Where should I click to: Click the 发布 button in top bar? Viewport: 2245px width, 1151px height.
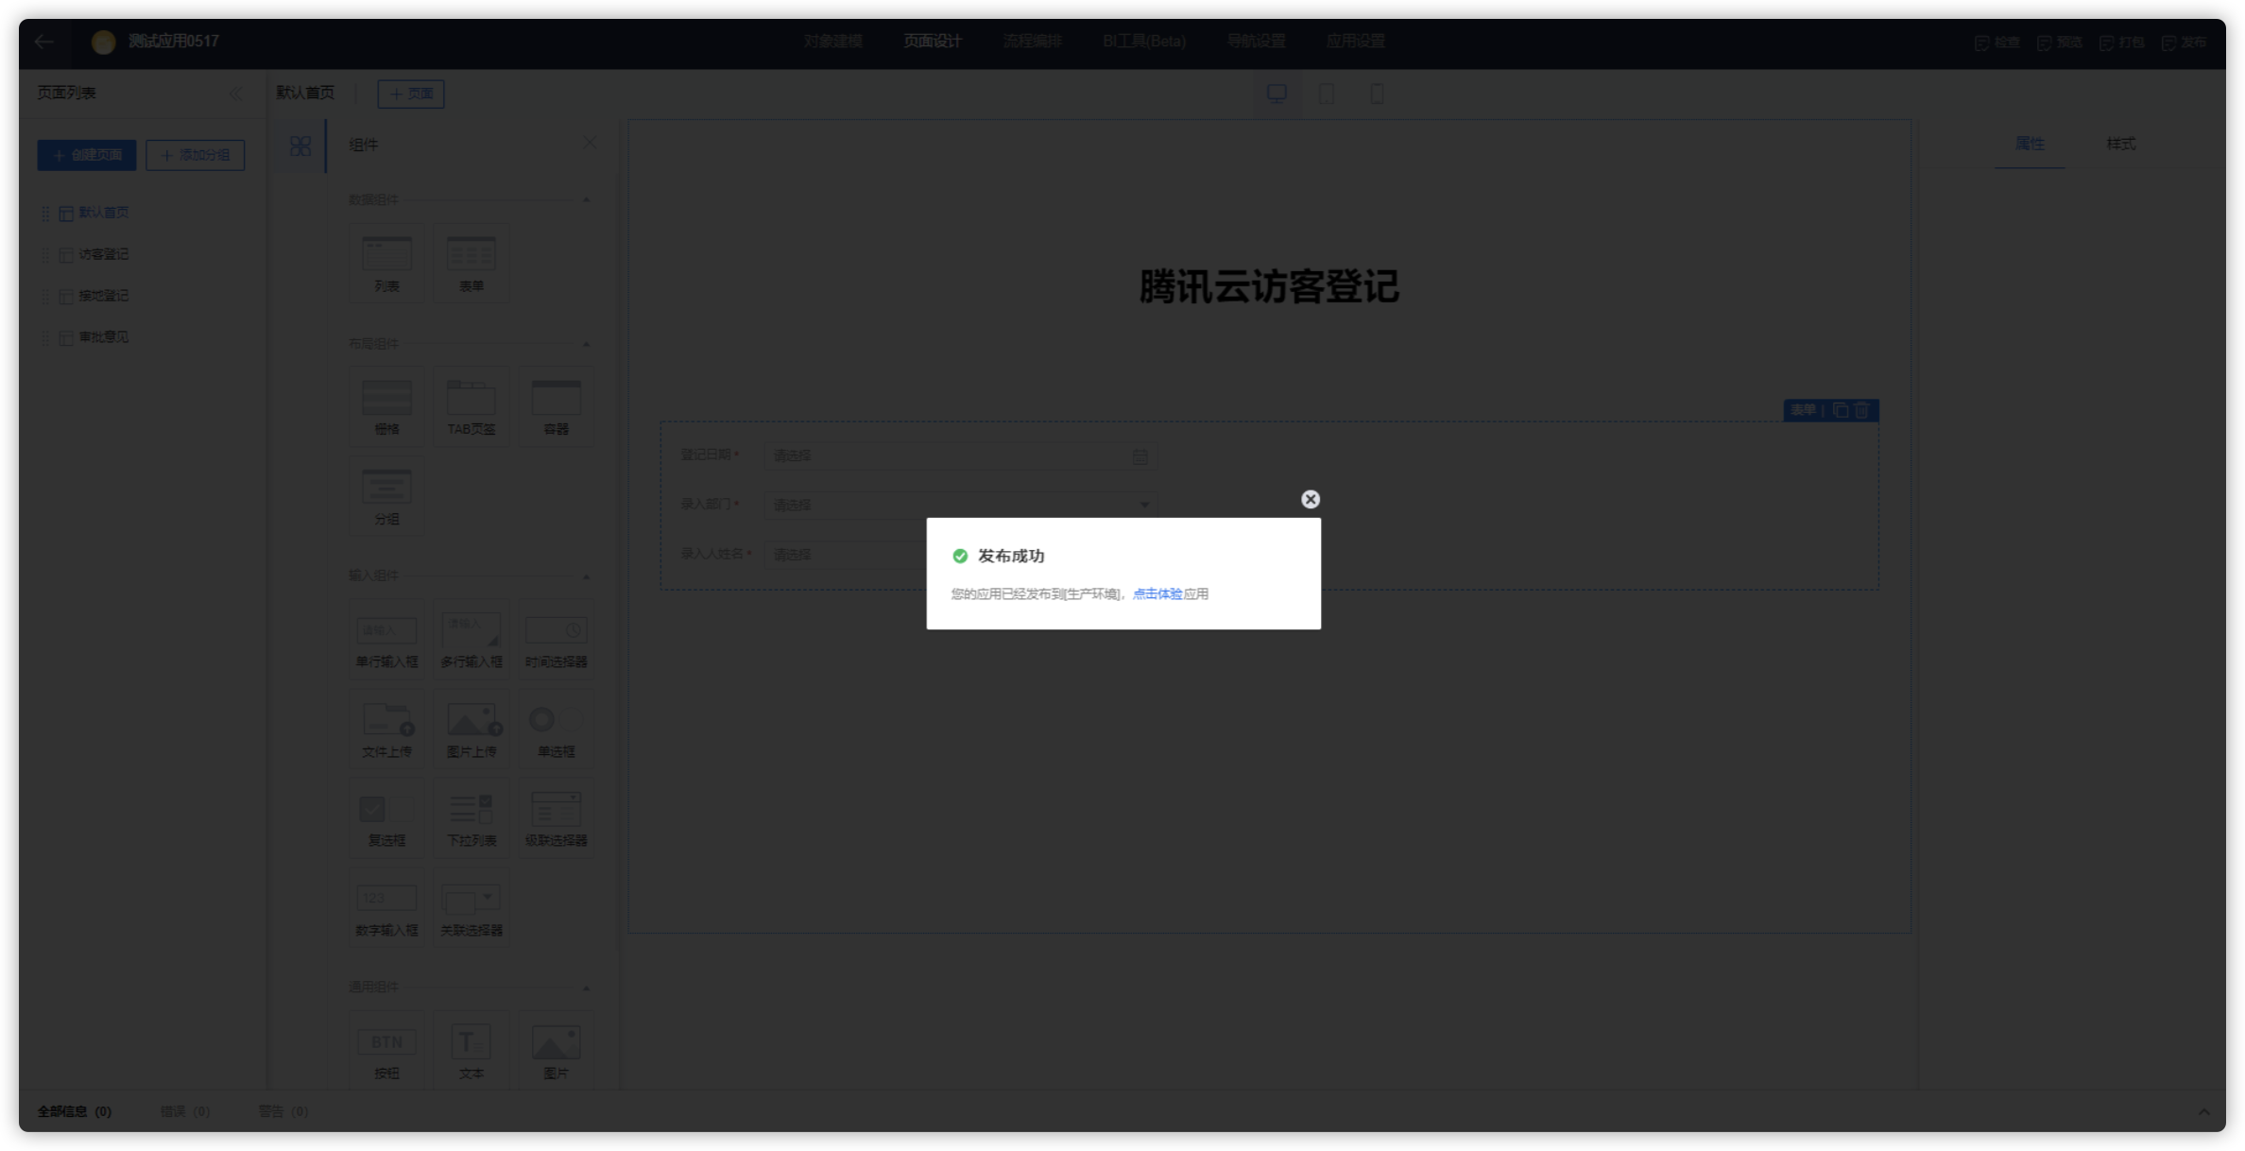[x=2184, y=43]
